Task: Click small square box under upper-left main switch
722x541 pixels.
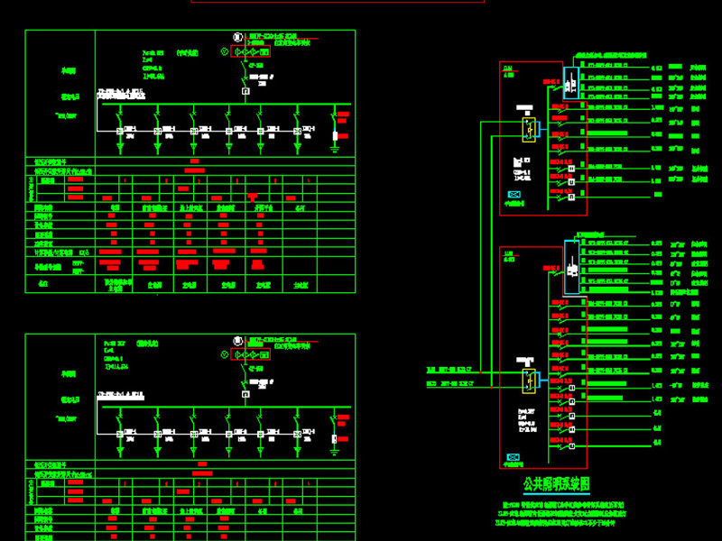Action: tap(245, 90)
